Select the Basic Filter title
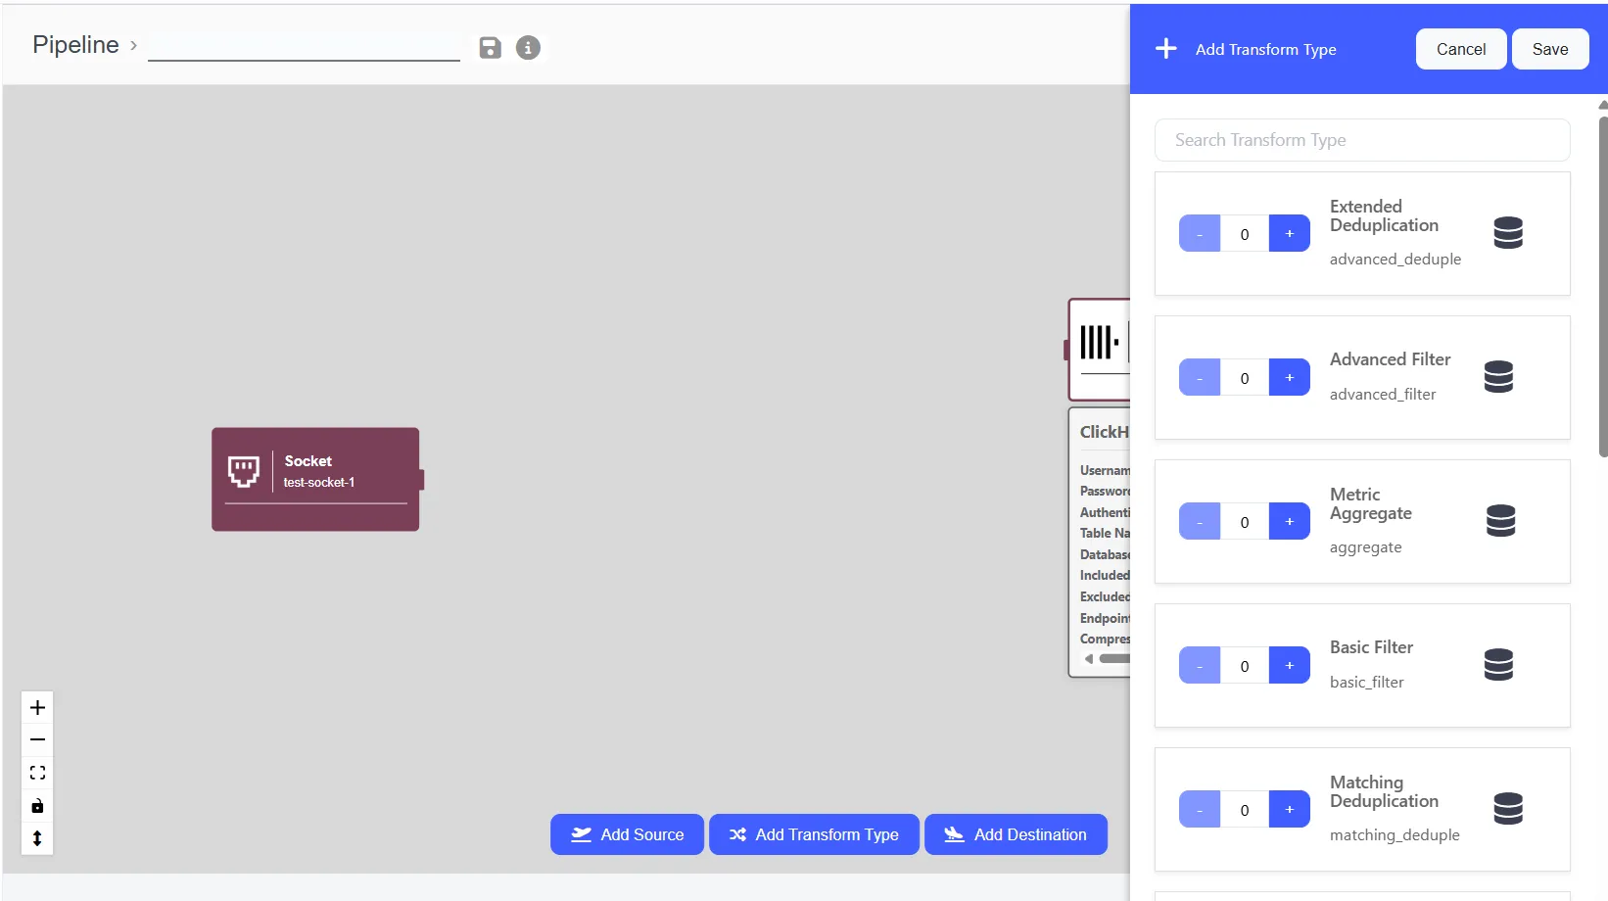The width and height of the screenshot is (1608, 901). tap(1371, 647)
